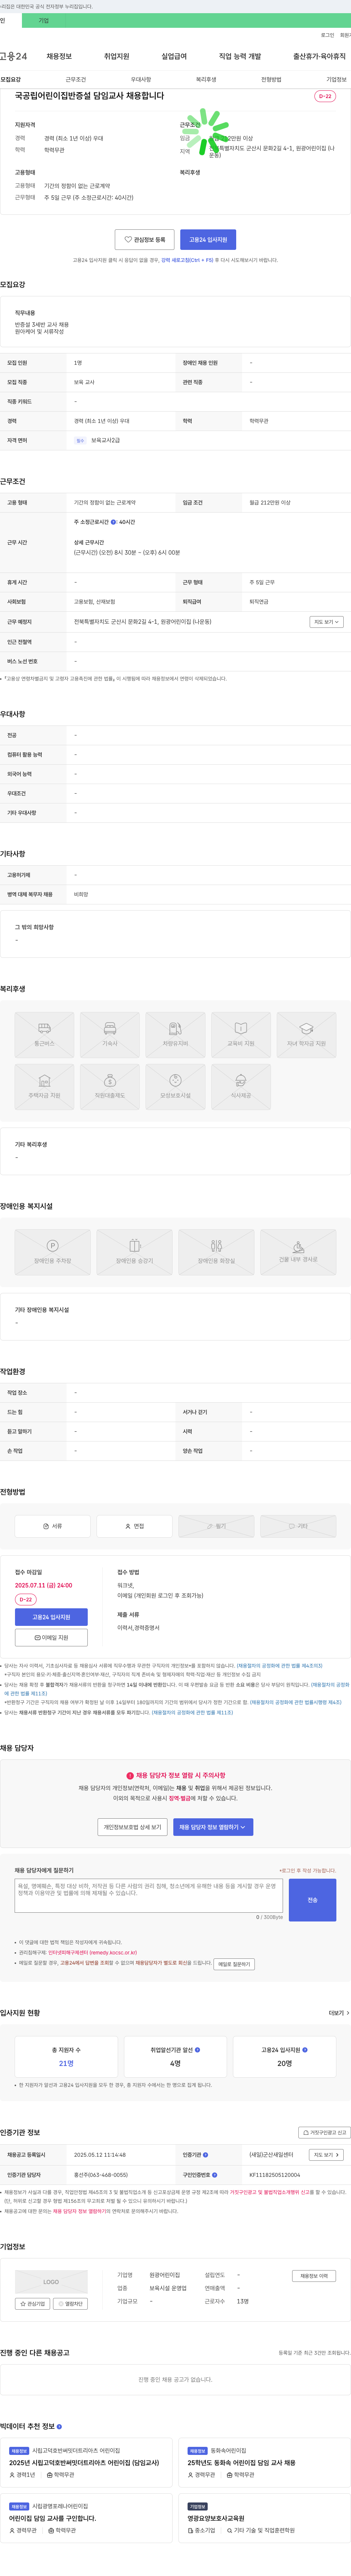351x2576 pixels.
Task: Click the 장애인용 화장실 facility icon
Action: pos(216,1252)
